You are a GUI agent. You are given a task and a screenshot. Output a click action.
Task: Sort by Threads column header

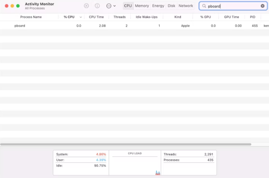(x=120, y=17)
